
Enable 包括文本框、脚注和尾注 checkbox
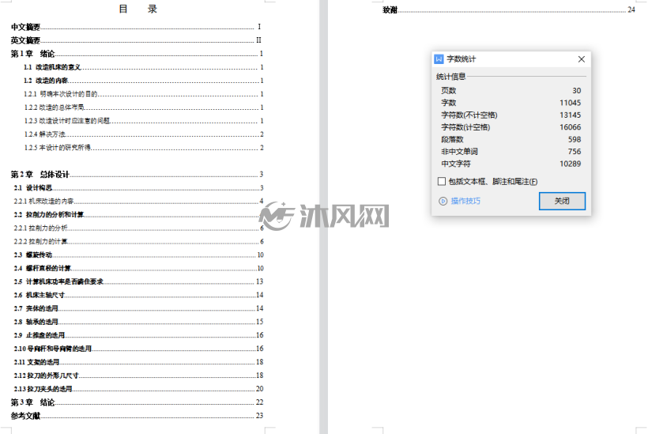[442, 181]
